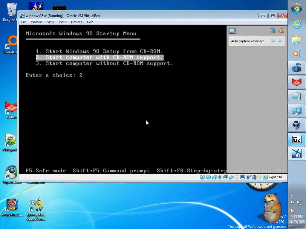Click the VirtualBox title bar icon
This screenshot has width=306, height=229.
22,16
